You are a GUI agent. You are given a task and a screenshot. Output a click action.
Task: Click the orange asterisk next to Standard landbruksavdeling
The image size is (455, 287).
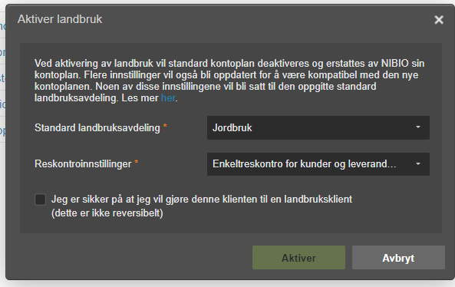coord(165,126)
